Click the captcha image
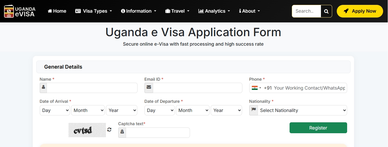This screenshot has width=388, height=147. (87, 130)
